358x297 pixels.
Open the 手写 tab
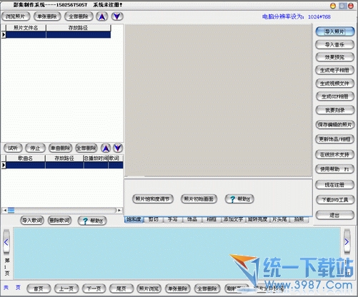point(173,219)
